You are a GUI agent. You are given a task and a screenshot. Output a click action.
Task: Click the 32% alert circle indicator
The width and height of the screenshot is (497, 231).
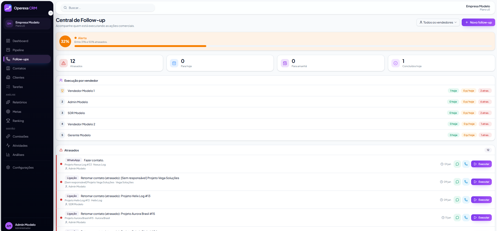65,42
